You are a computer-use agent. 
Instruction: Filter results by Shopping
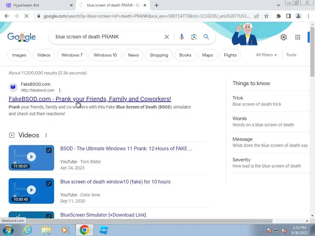tap(159, 55)
